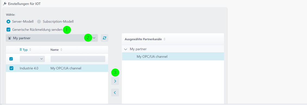Remove channel using left arrow button
The width and height of the screenshot is (307, 105).
(115, 93)
